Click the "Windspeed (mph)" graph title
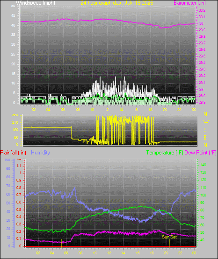Image resolution: width=218 pixels, height=259 pixels. coord(36,3)
